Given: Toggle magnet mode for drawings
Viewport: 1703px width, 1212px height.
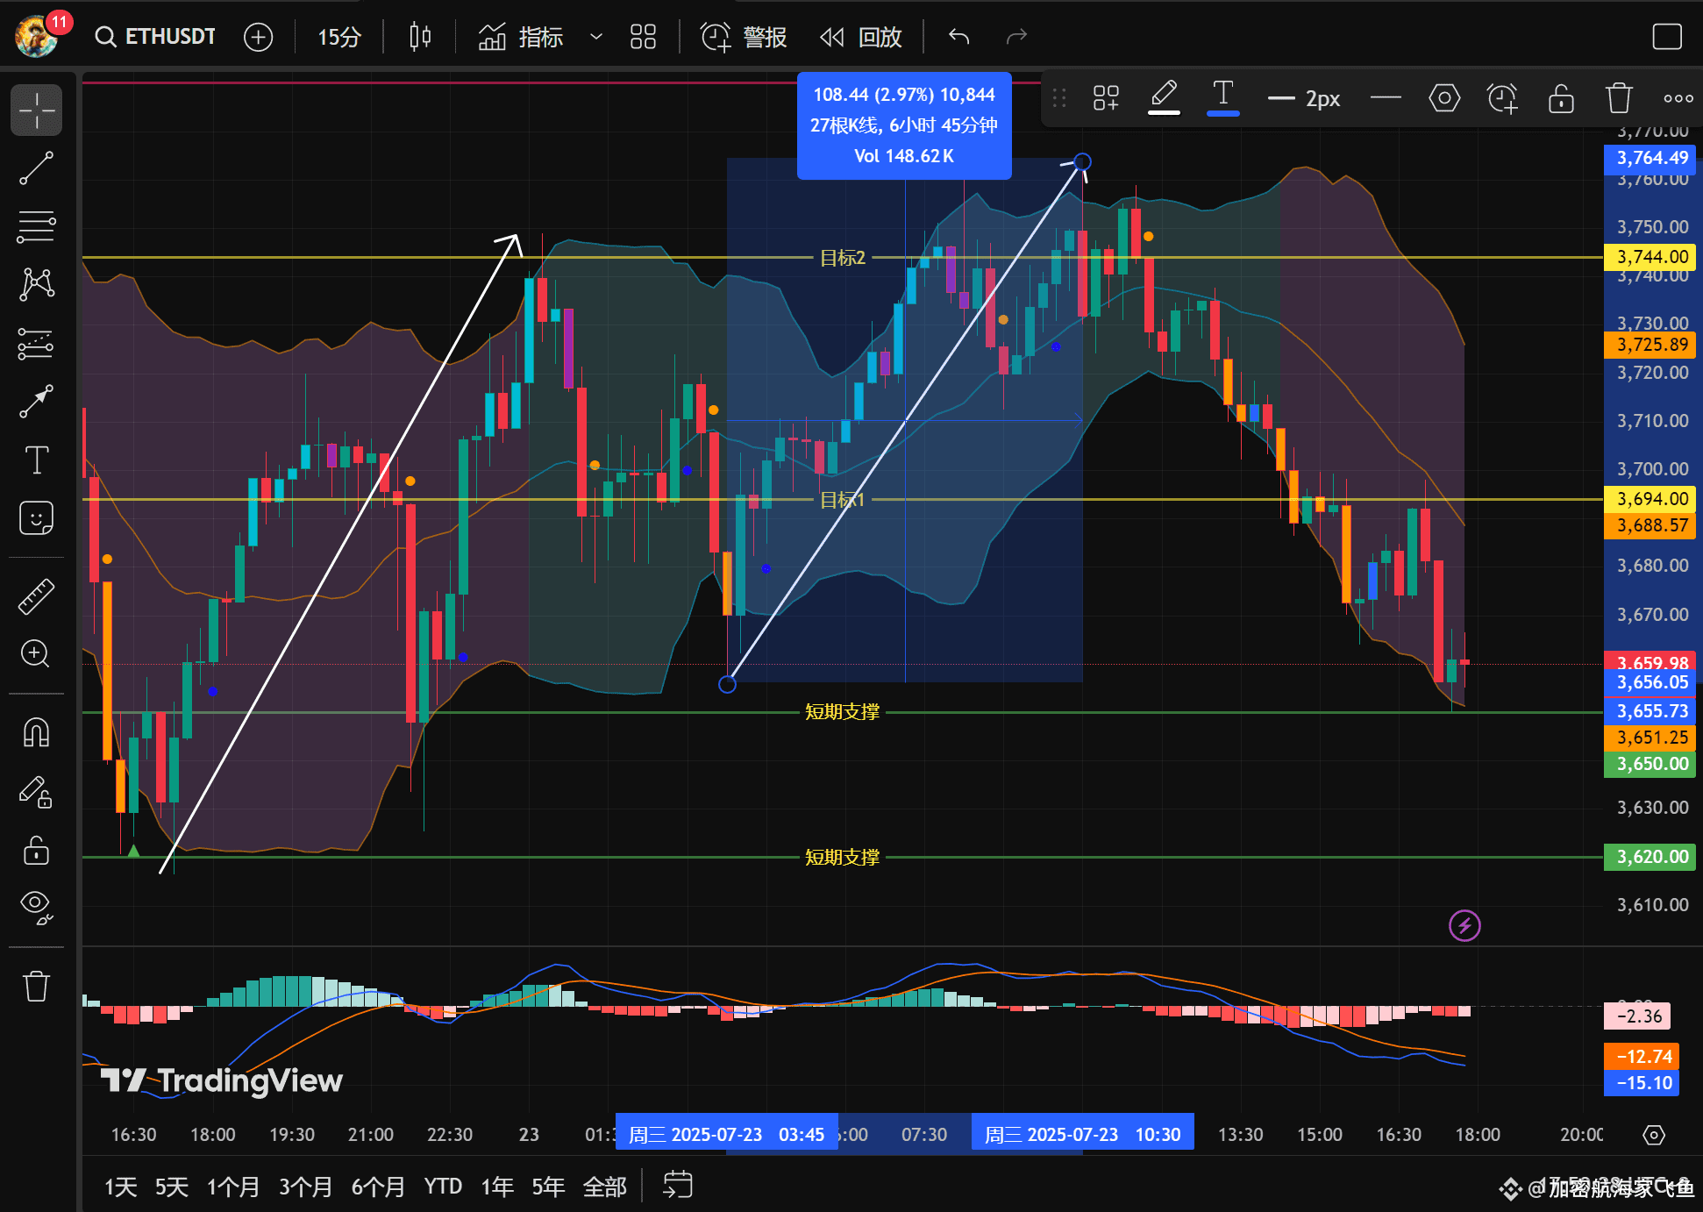Looking at the screenshot, I should click(x=36, y=732).
